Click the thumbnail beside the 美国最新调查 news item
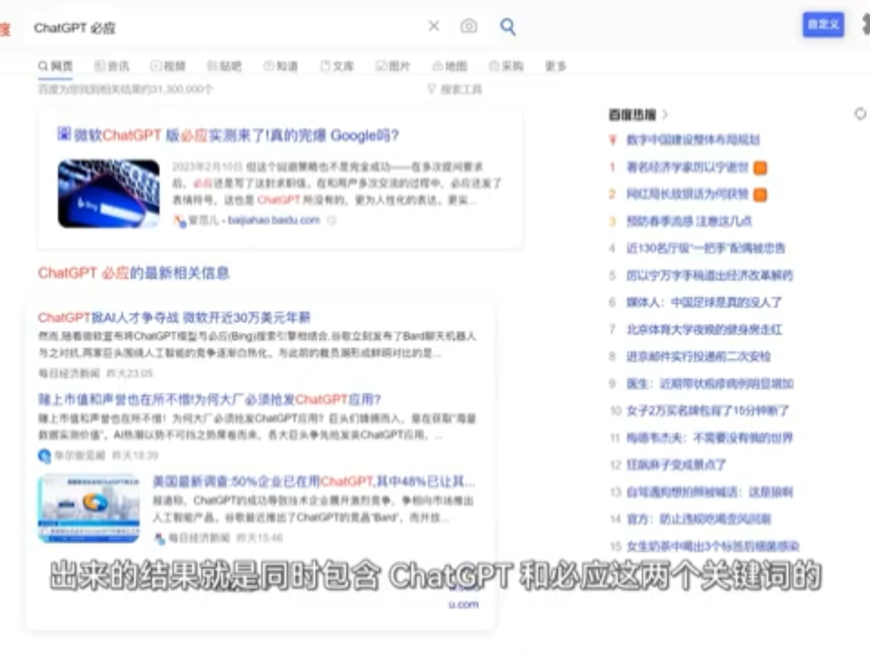The width and height of the screenshot is (870, 652). click(x=89, y=508)
